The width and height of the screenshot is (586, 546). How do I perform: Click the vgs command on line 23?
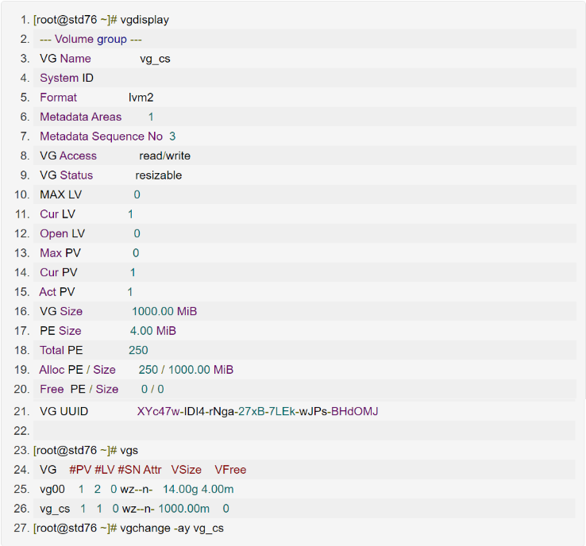point(129,450)
